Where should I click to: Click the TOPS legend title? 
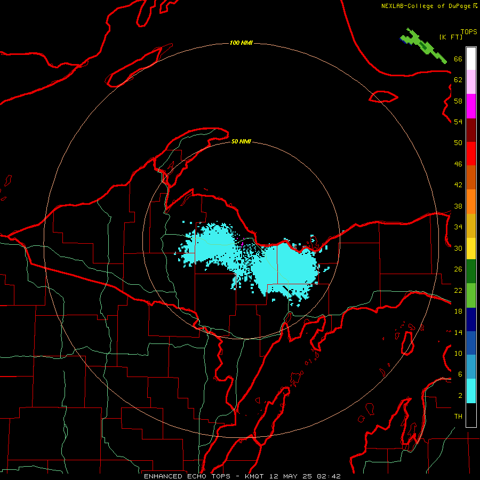469,31
